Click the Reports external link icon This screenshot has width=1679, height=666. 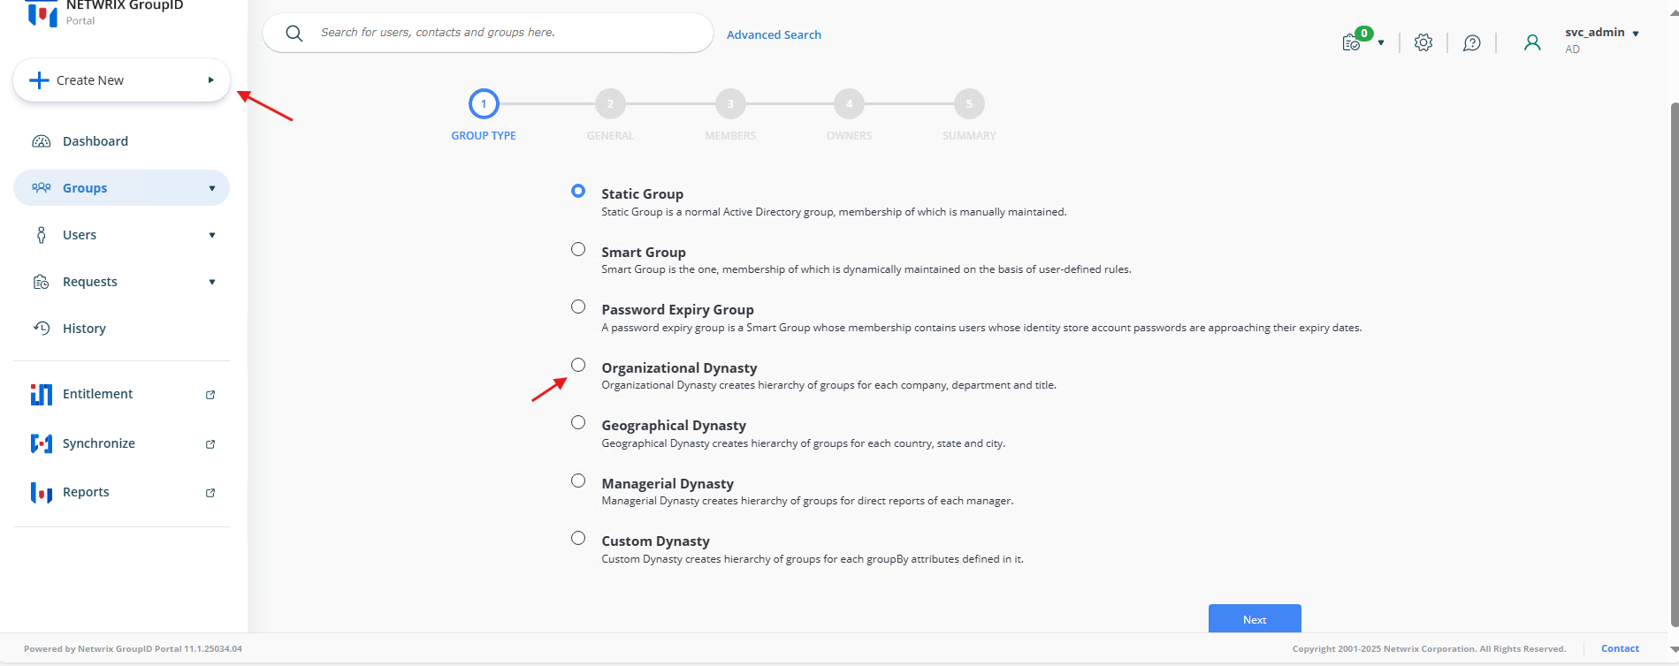[x=210, y=493]
